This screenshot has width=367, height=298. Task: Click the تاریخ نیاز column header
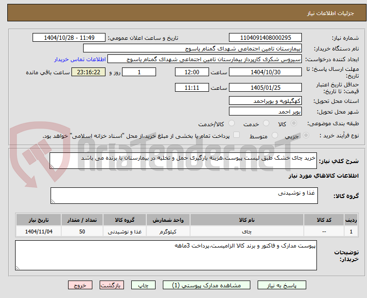(38, 220)
